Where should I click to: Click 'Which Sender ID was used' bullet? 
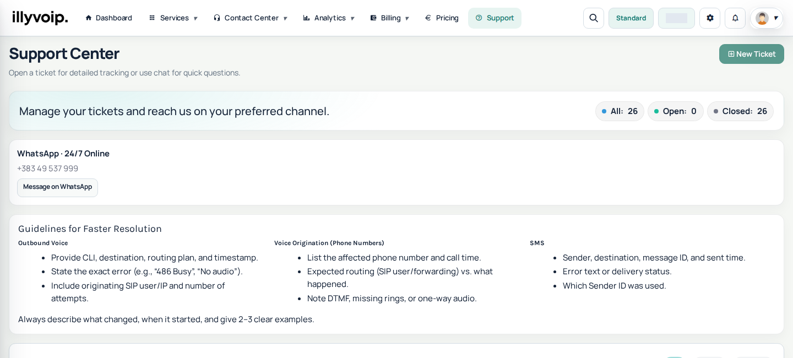click(615, 285)
